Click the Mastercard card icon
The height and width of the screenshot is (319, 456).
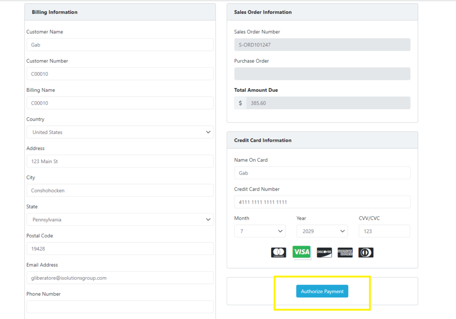point(278,253)
